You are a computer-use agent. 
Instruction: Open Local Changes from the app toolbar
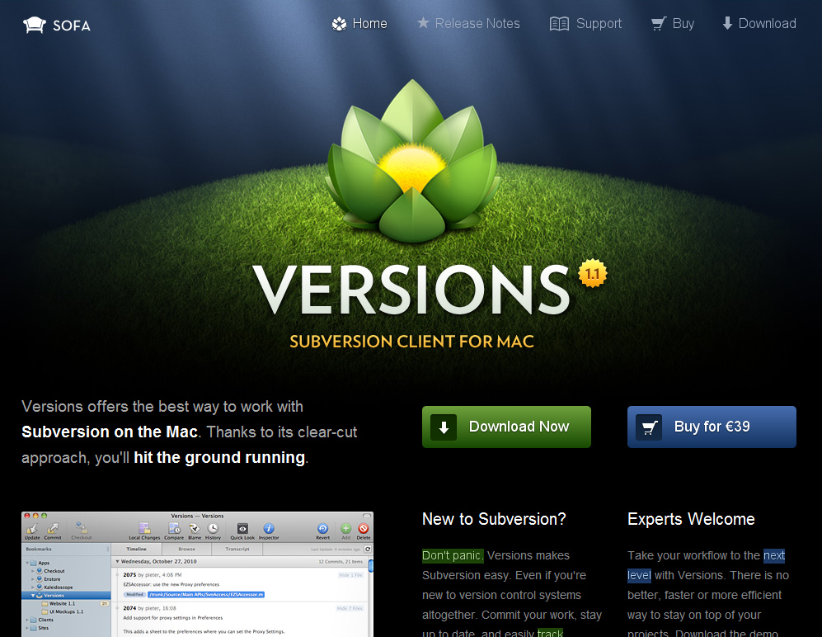pyautogui.click(x=144, y=531)
